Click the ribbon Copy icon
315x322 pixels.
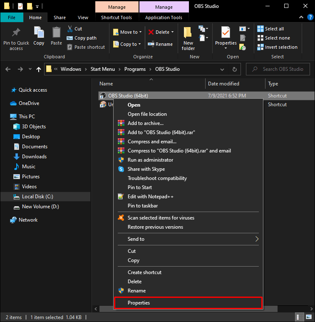pyautogui.click(x=39, y=32)
